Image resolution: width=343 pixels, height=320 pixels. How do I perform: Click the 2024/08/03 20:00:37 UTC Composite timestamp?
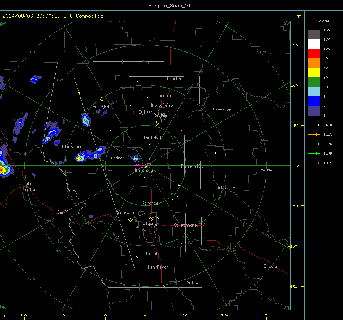coord(53,16)
